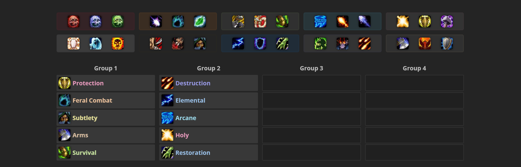Select the Survival entry in Group 1

pyautogui.click(x=106, y=152)
